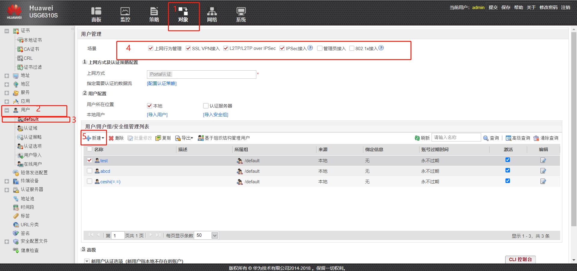
Task: Open the per-page count dropdown
Action: click(x=215, y=236)
